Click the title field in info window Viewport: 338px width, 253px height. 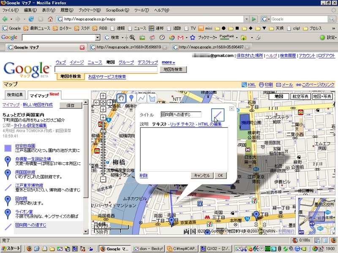coord(181,115)
